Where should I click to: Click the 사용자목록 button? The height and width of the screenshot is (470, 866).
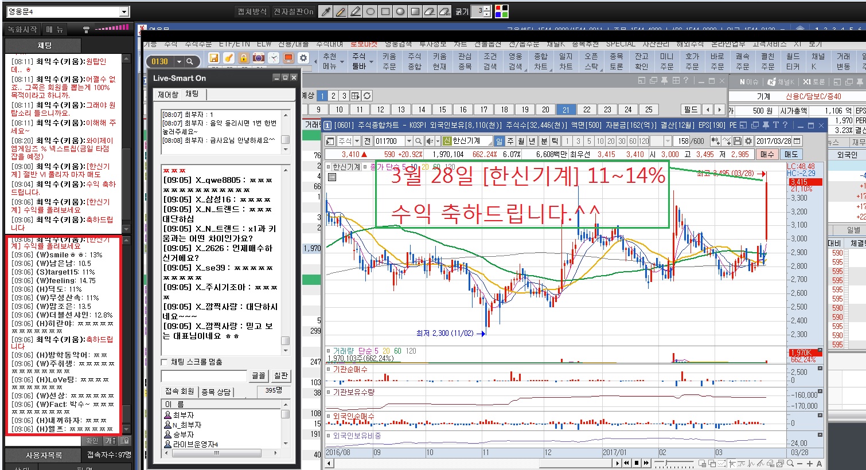[44, 455]
